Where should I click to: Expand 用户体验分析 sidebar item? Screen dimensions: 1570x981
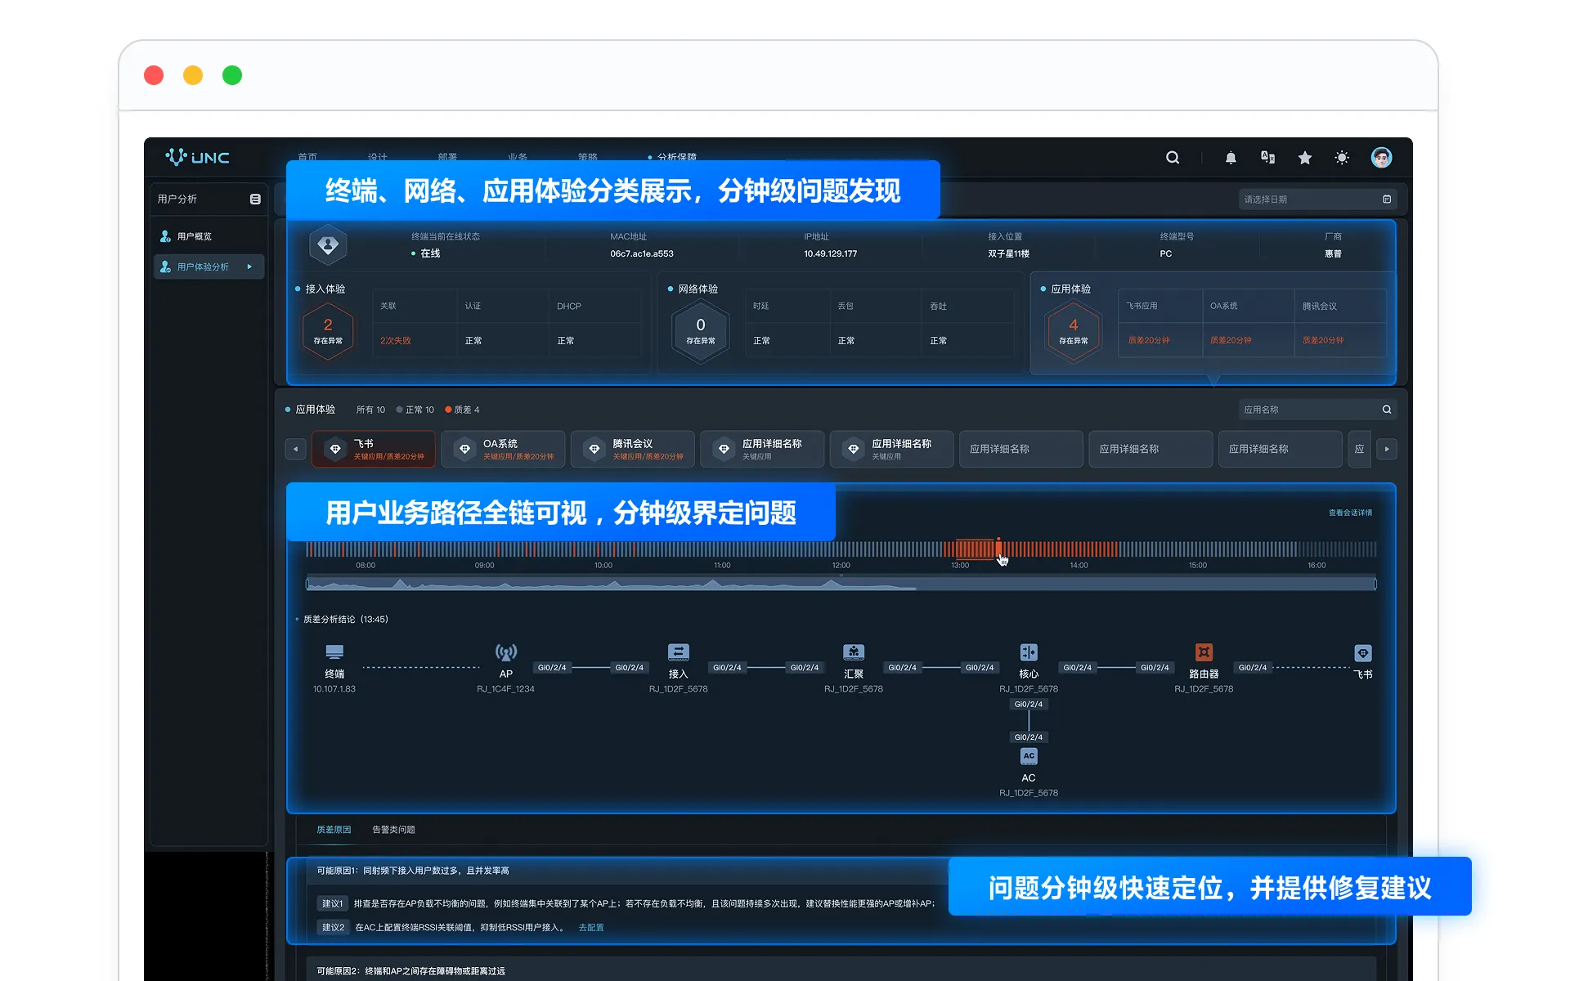[208, 267]
